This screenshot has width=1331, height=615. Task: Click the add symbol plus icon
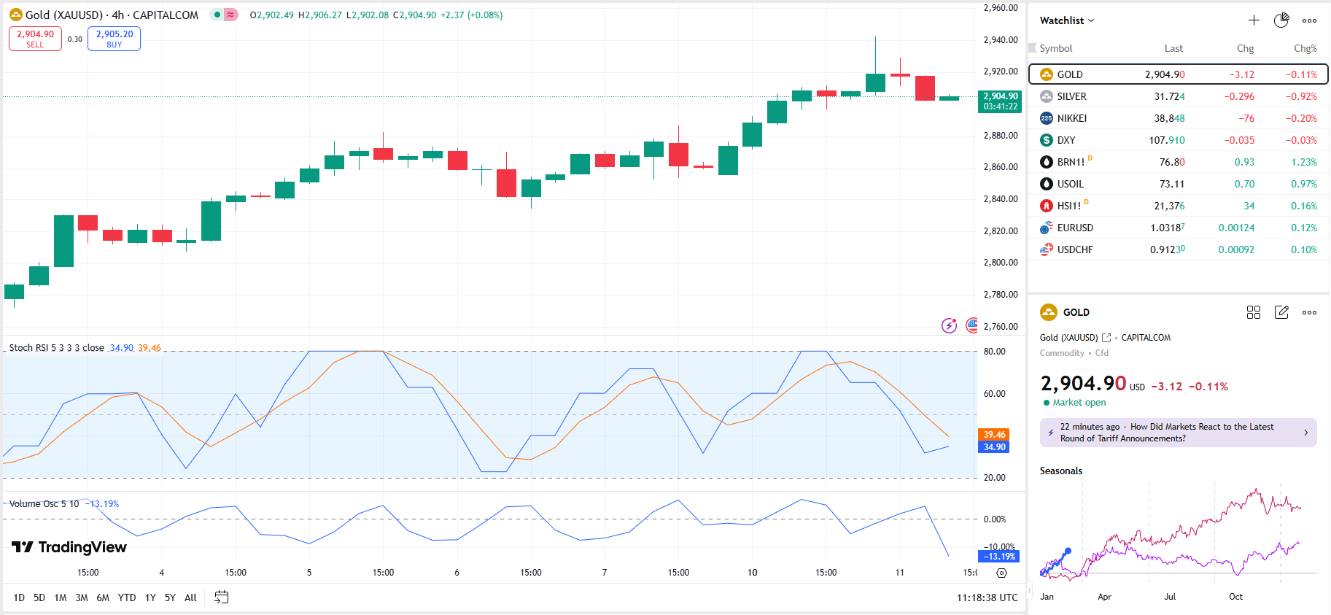coord(1253,20)
